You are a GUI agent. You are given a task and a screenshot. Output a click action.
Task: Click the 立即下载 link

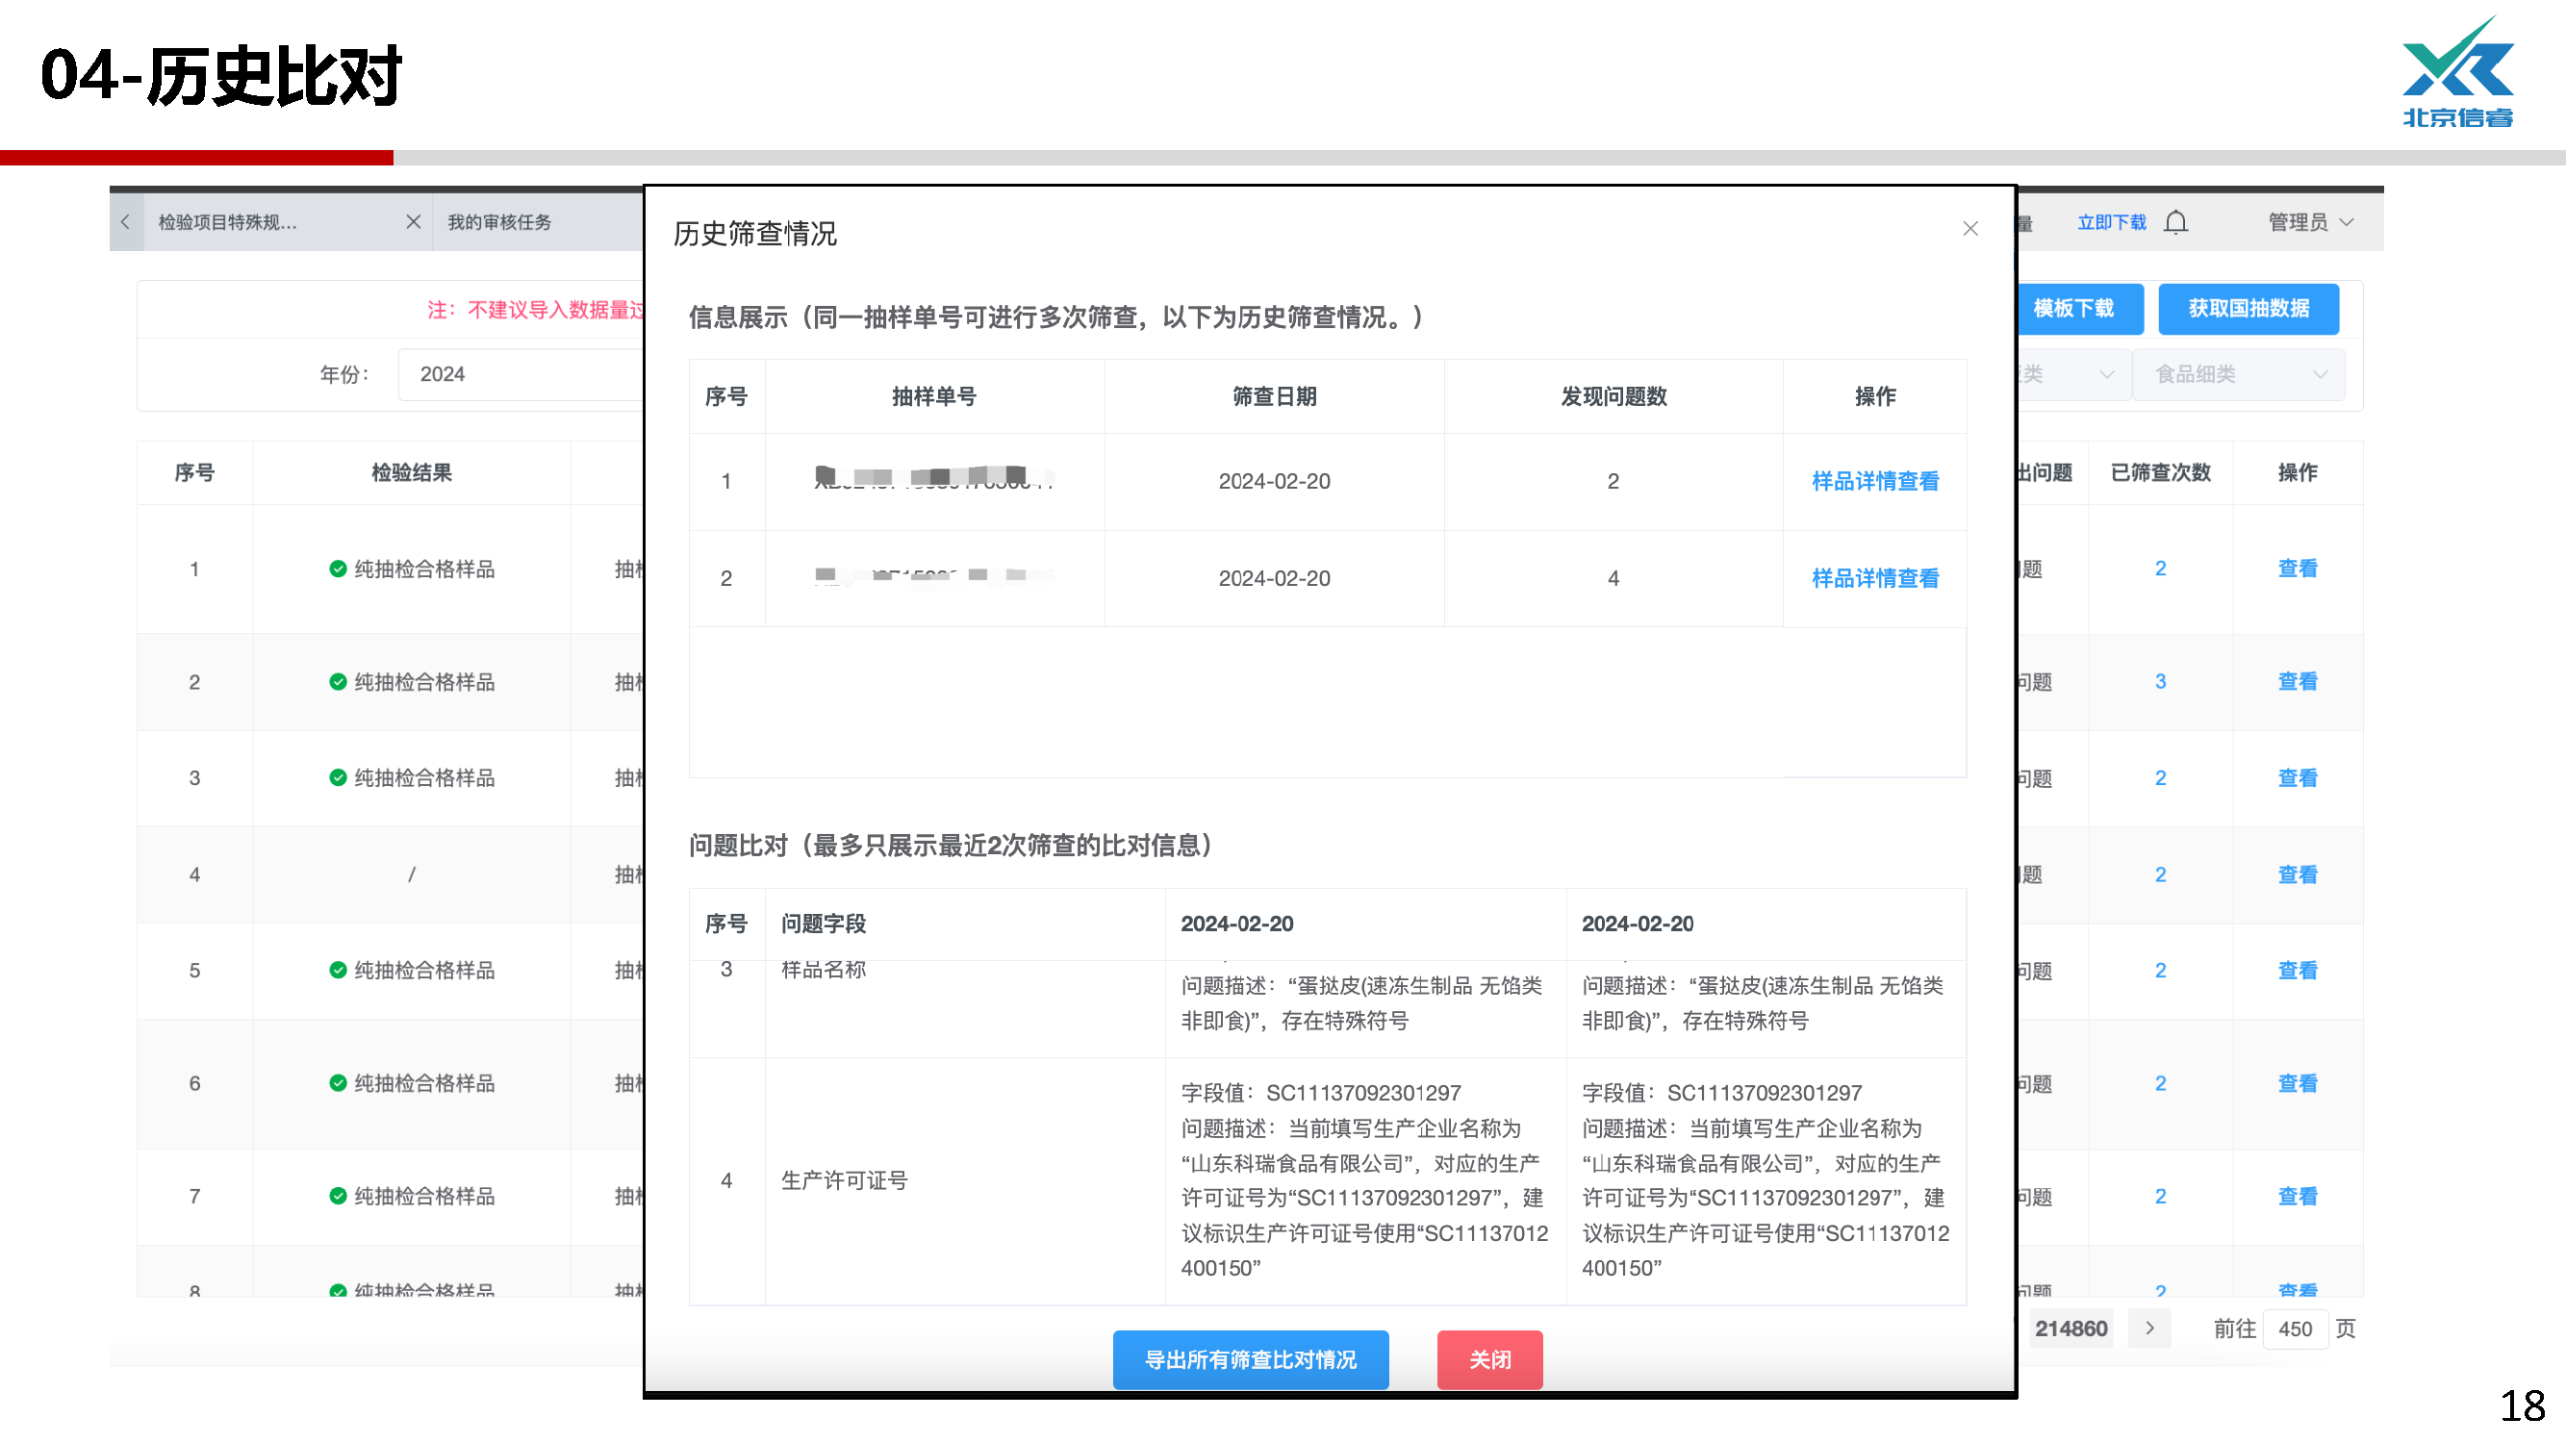(2111, 222)
